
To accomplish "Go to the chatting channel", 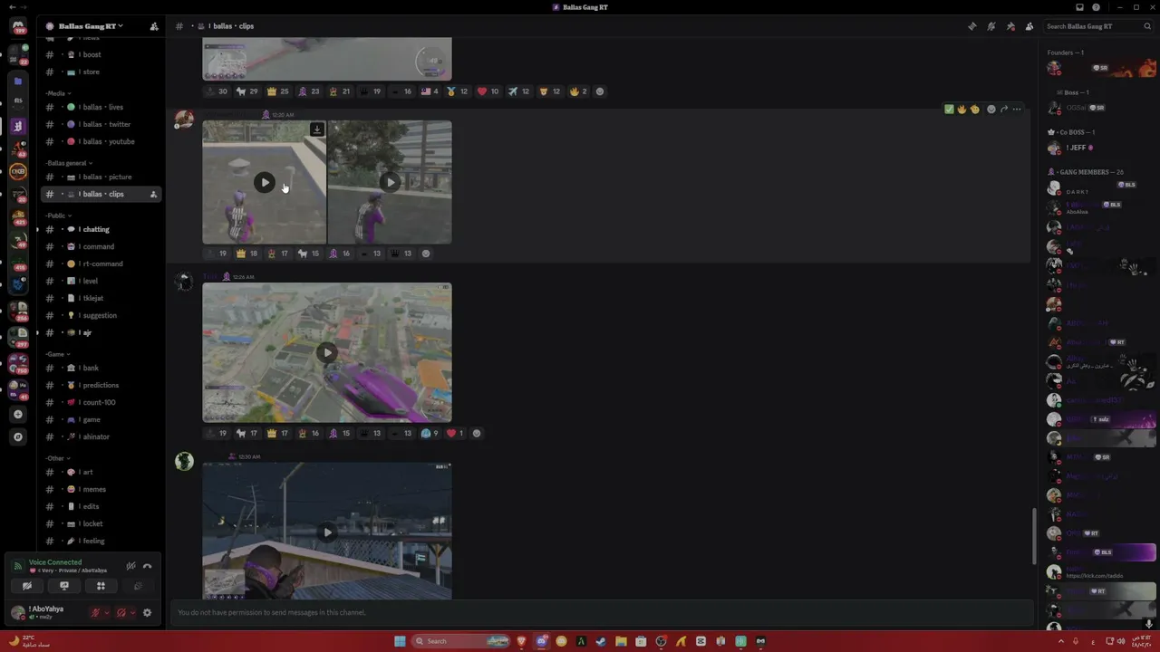I will pyautogui.click(x=101, y=229).
